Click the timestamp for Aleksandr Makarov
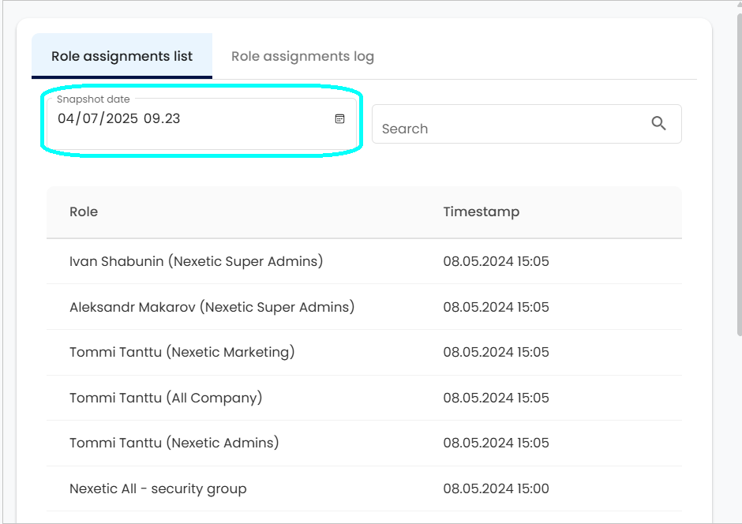Image resolution: width=742 pixels, height=524 pixels. [x=496, y=307]
